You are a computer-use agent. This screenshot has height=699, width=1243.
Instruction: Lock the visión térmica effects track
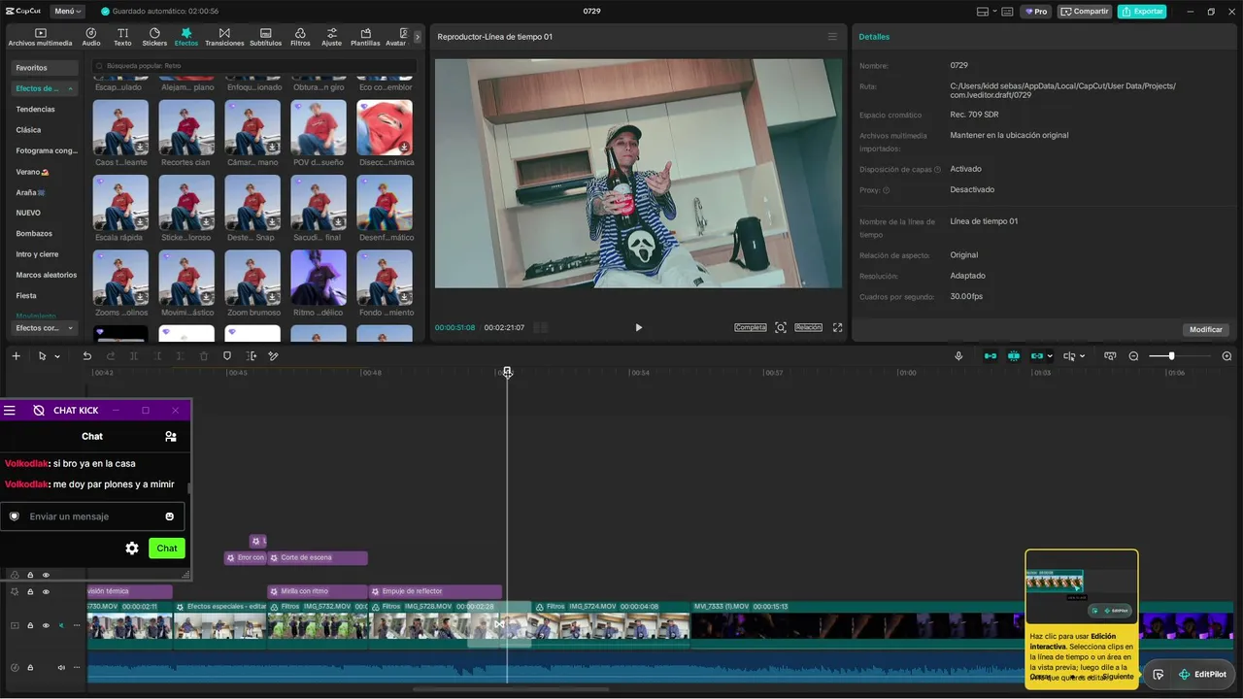click(30, 592)
